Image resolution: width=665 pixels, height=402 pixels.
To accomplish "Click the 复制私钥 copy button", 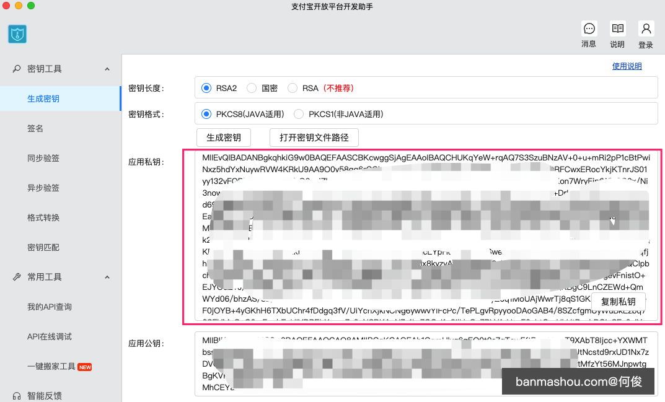I will tap(619, 302).
